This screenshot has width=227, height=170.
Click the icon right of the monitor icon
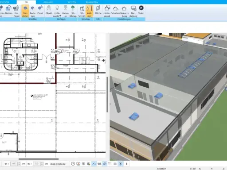tap(83, 164)
